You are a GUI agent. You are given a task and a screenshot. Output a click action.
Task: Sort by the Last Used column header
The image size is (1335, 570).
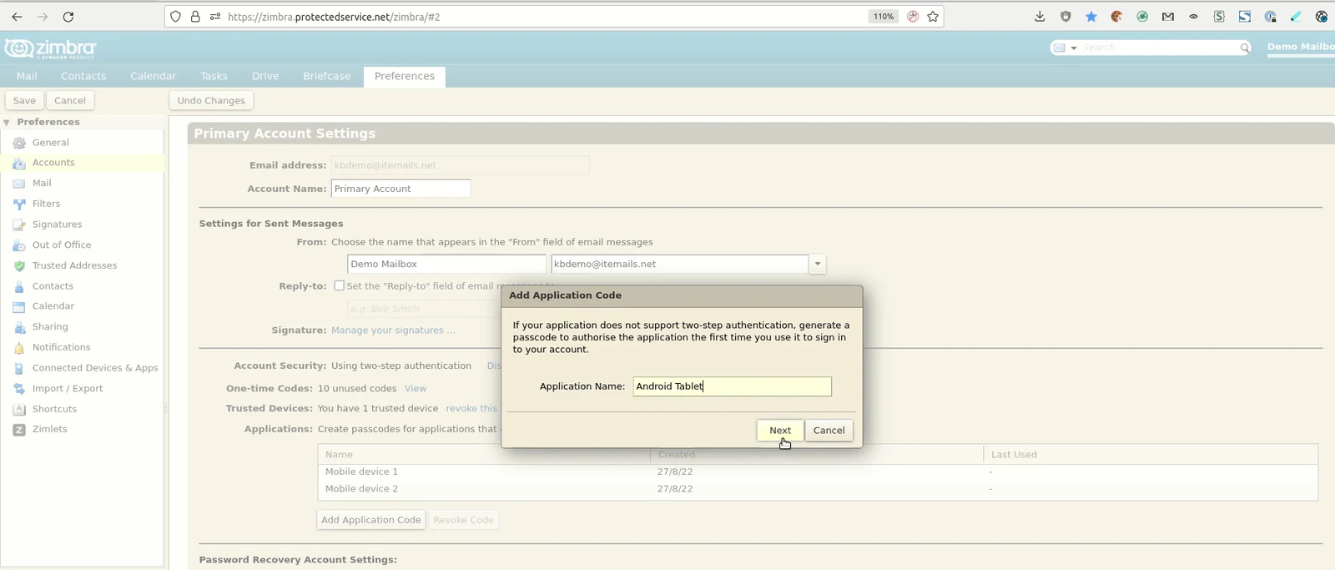[x=1151, y=455]
